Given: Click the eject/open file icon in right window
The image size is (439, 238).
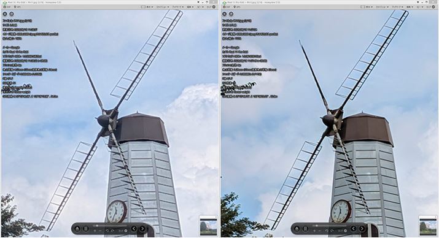Looking at the screenshot, I should point(297,229).
